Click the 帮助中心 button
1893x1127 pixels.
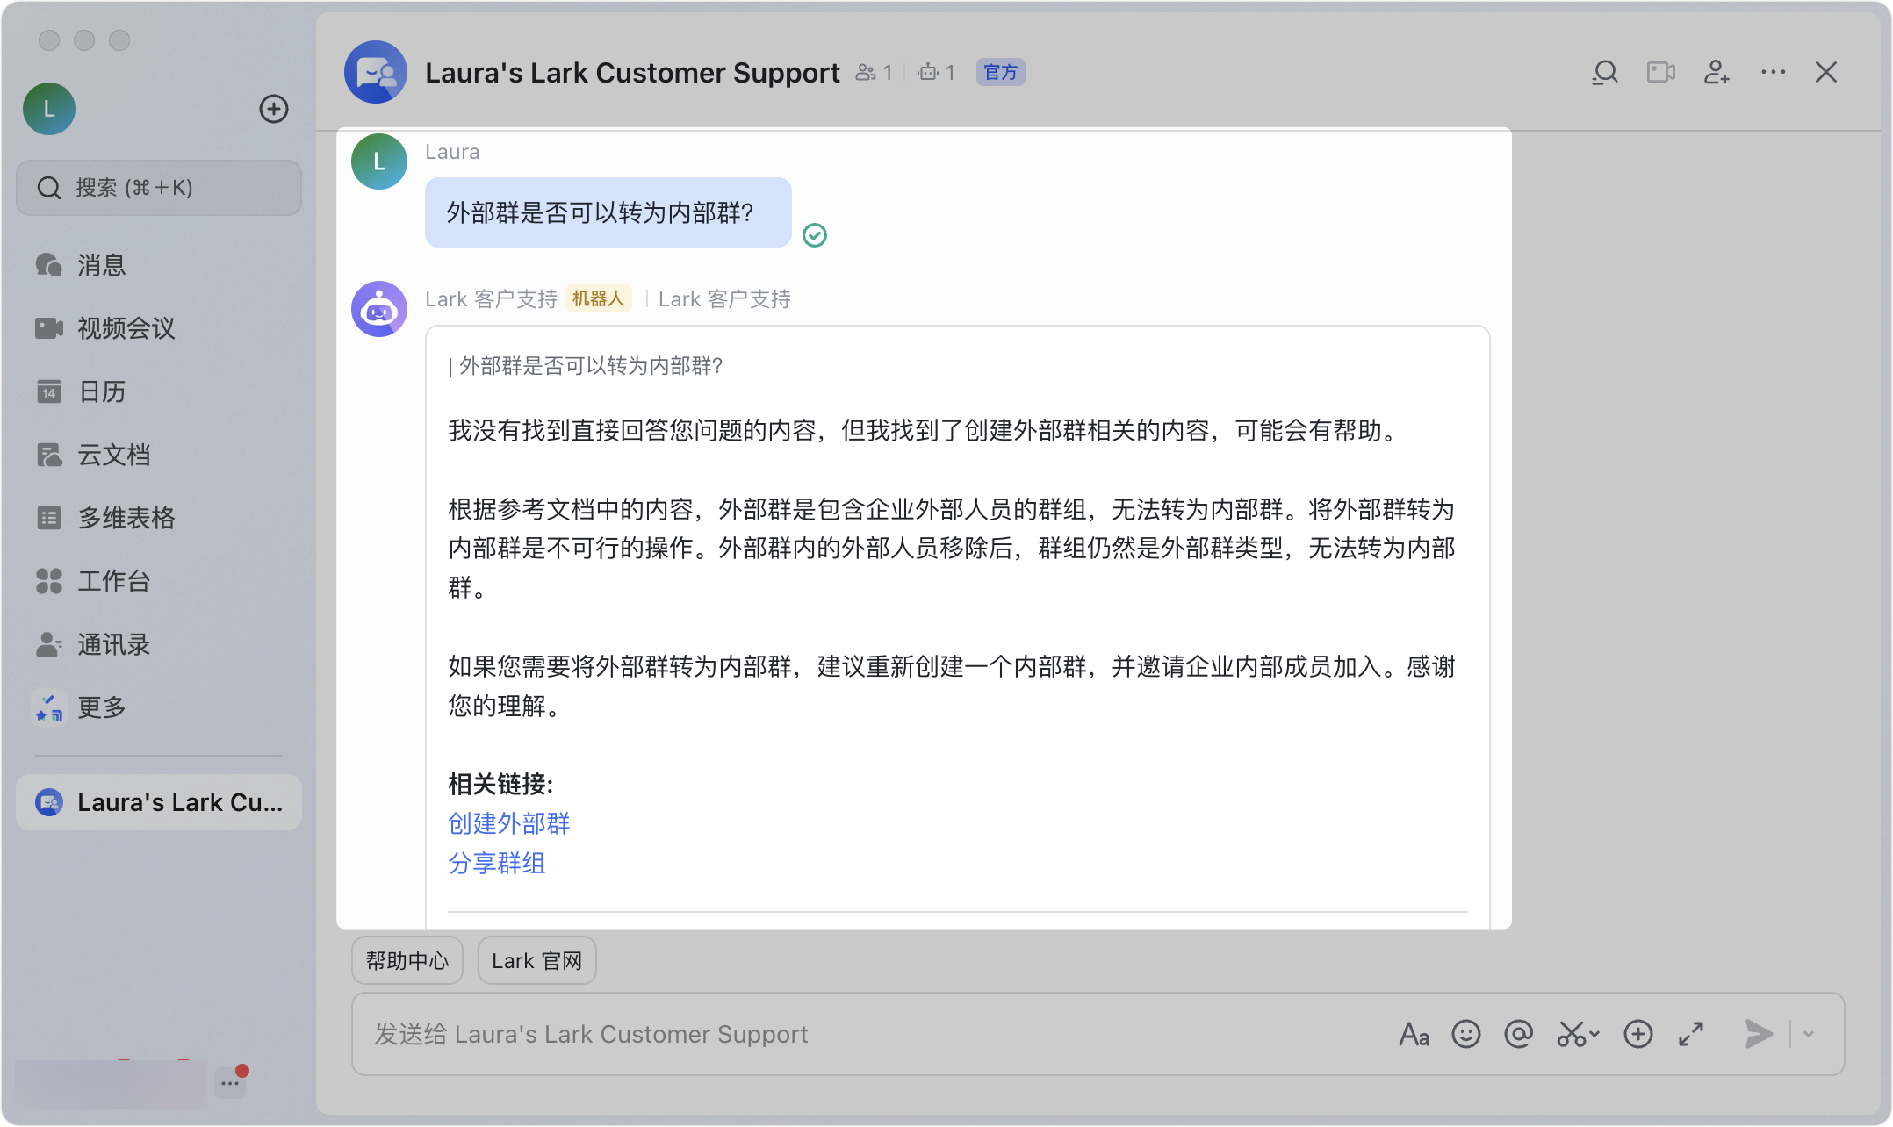click(407, 960)
